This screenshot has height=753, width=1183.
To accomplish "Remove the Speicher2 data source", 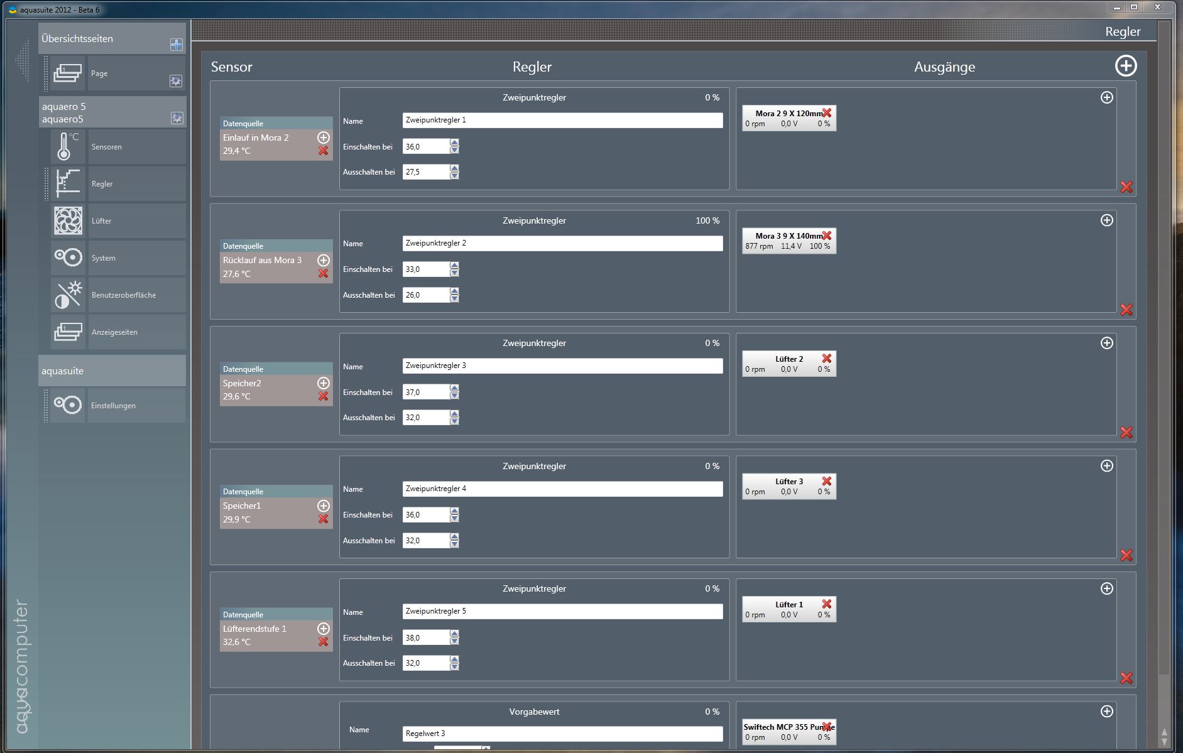I will (x=324, y=396).
